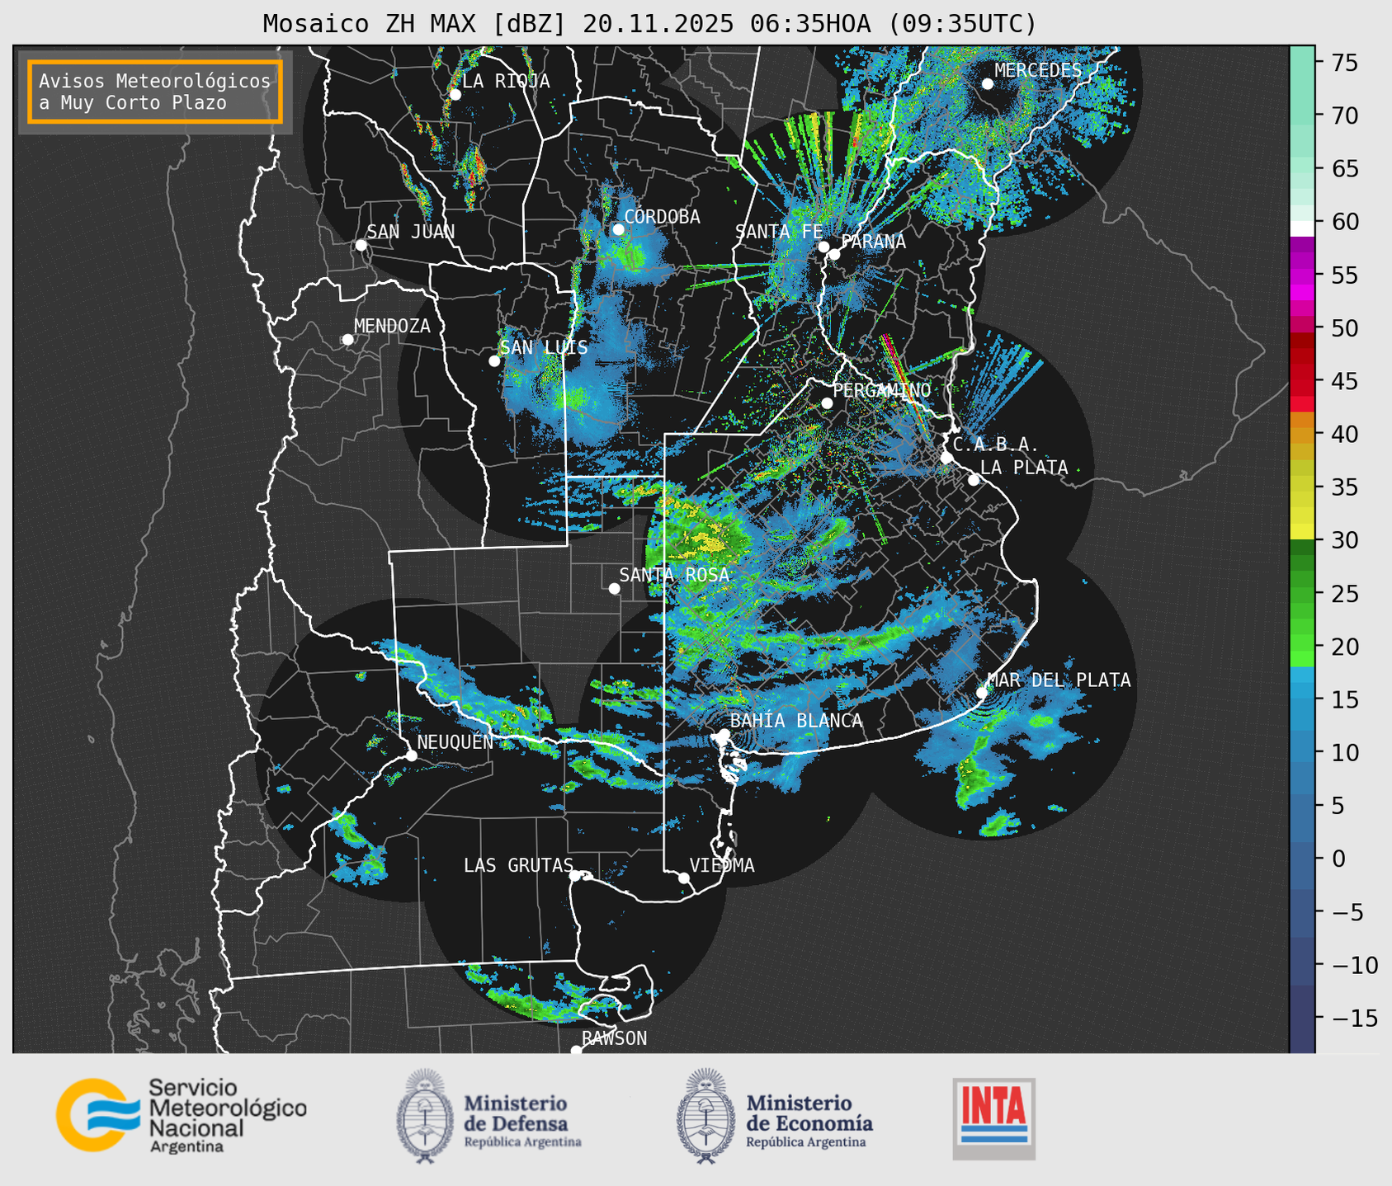
Task: Click the MERCEDES city marker dot
Action: point(988,84)
